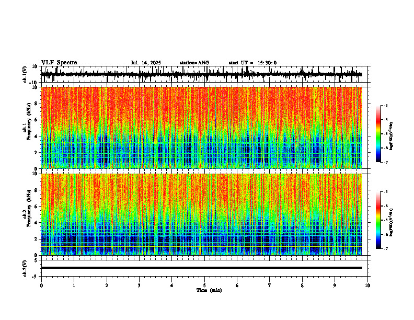This screenshot has width=414, height=320.
Task: Click the "3" tick on the Time axis
Action: 139,285
